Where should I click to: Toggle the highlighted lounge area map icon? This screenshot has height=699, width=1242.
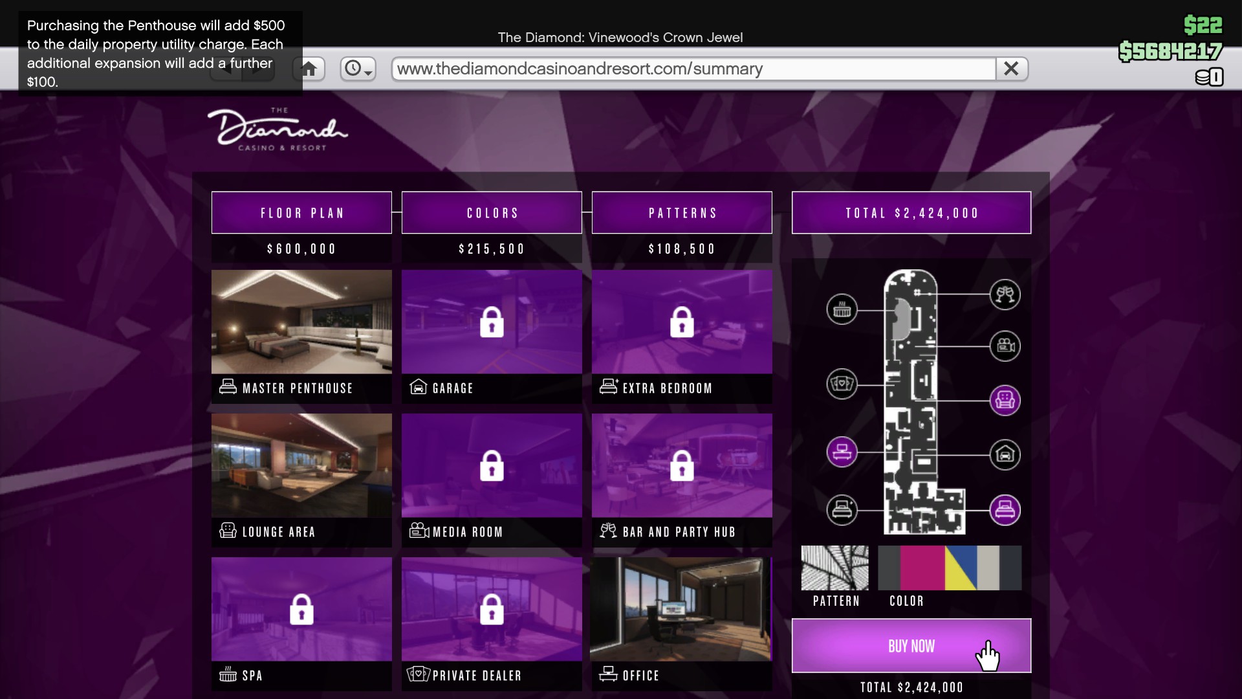pyautogui.click(x=1005, y=400)
